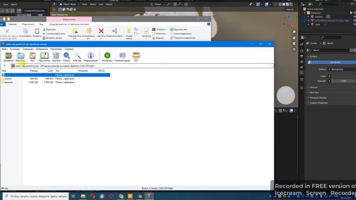Expand the Mist Pass panel
The height and width of the screenshot is (200, 356).
pos(314,93)
